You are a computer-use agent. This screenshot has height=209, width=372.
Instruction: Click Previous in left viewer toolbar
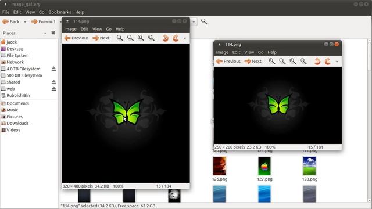pos(76,38)
